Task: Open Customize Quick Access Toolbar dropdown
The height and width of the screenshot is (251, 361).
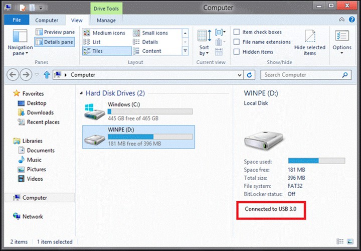Action: (x=41, y=8)
